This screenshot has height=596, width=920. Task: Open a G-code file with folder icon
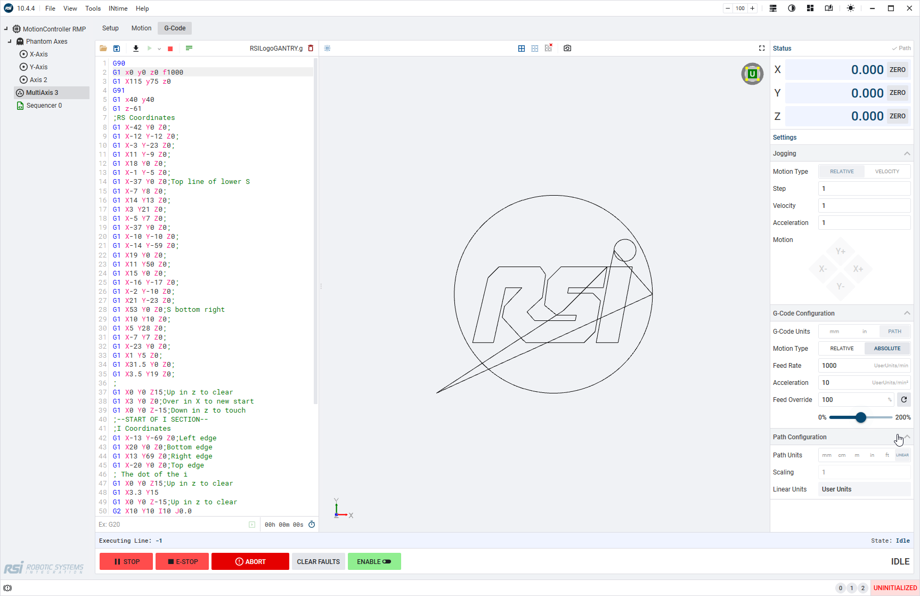pos(103,49)
